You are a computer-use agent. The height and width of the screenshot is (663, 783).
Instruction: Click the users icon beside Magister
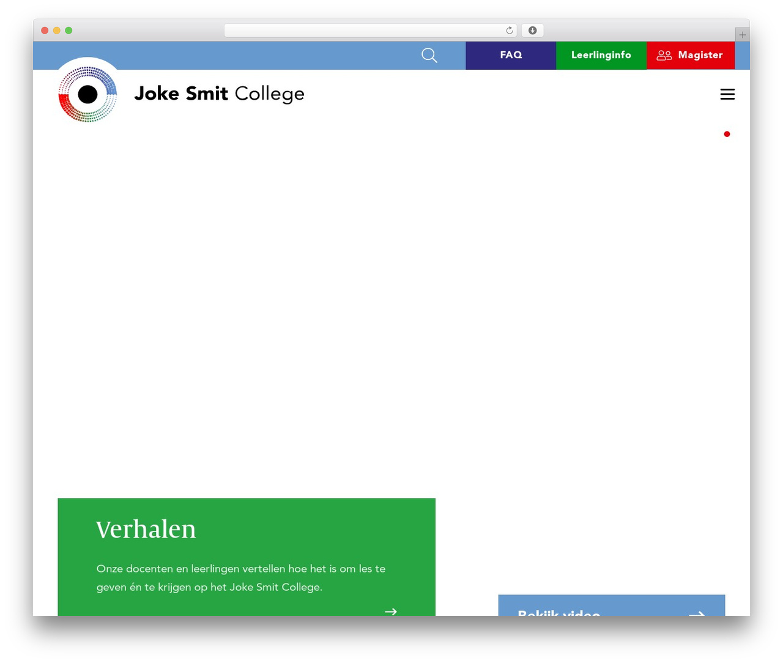pos(664,56)
